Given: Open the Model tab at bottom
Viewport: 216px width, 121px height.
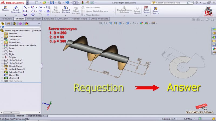Looking at the screenshot, I should [20, 116].
